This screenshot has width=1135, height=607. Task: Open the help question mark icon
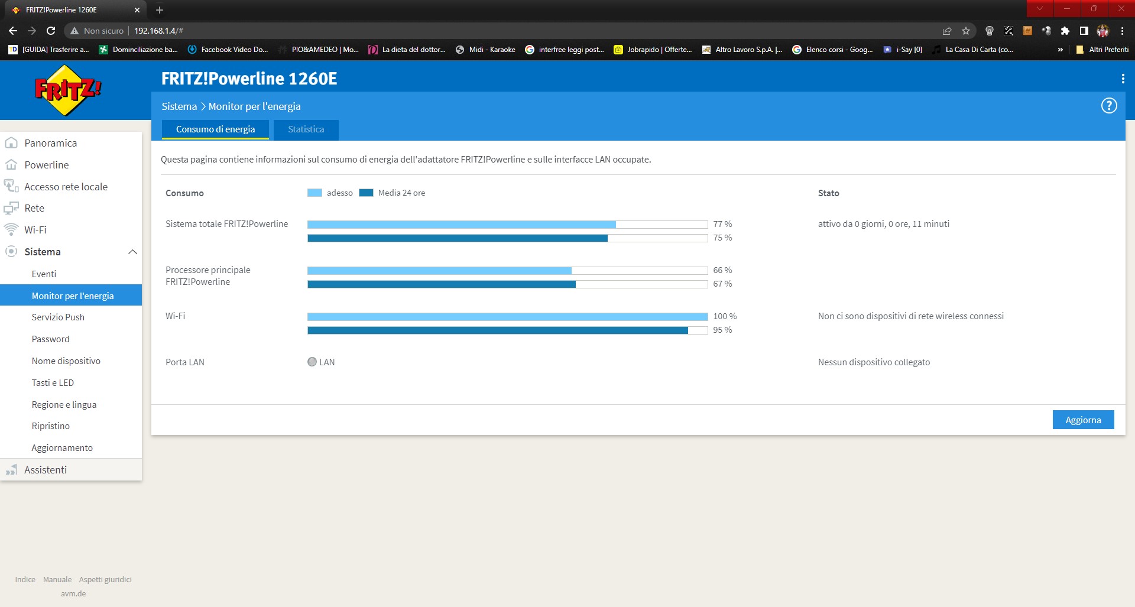point(1109,106)
